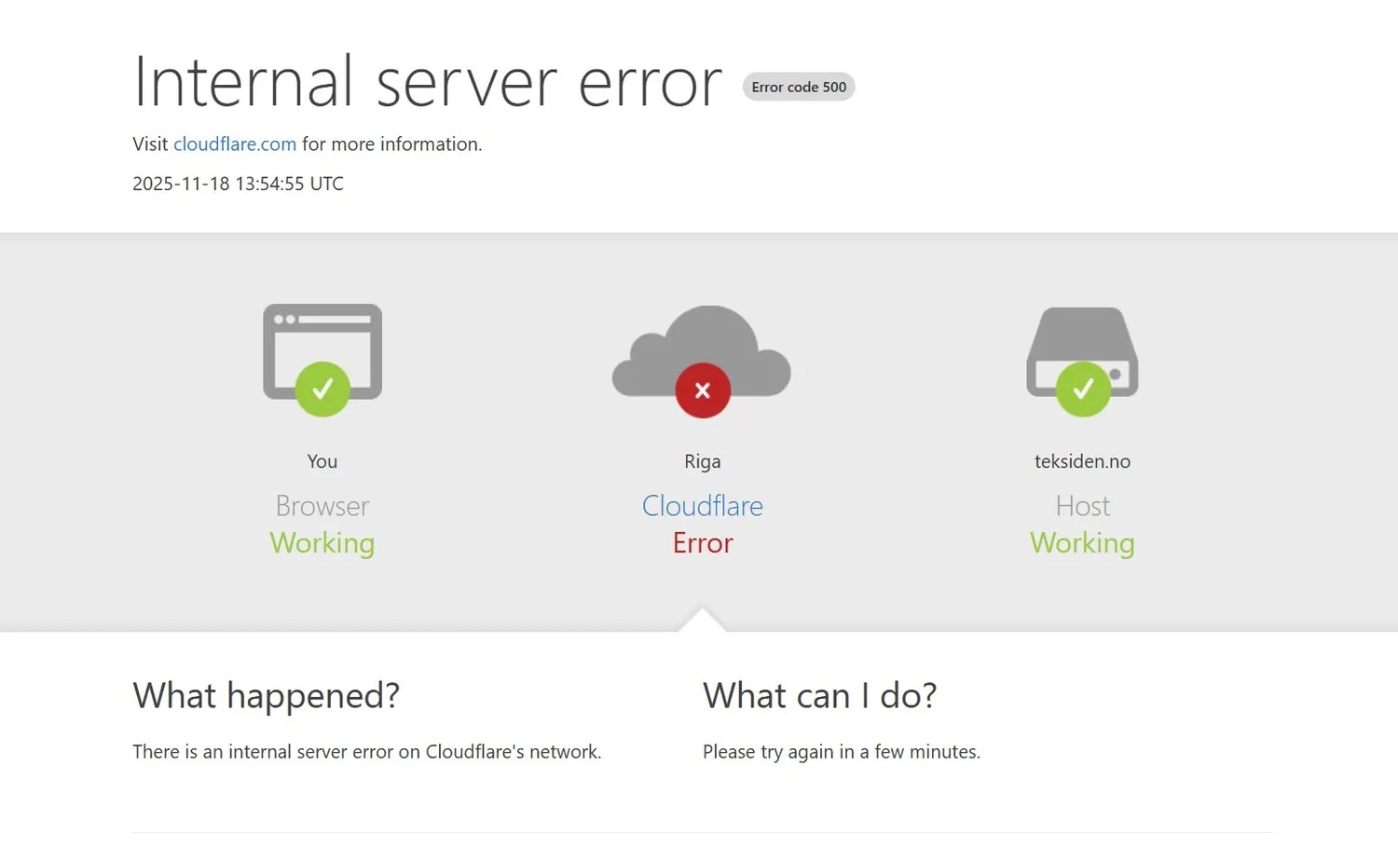Click the teksiden.no host name
1398x861 pixels.
(1082, 461)
